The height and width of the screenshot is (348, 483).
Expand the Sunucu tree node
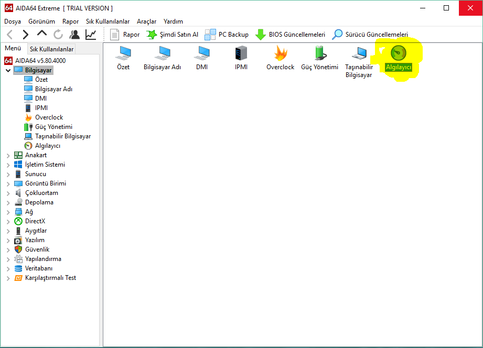point(8,175)
